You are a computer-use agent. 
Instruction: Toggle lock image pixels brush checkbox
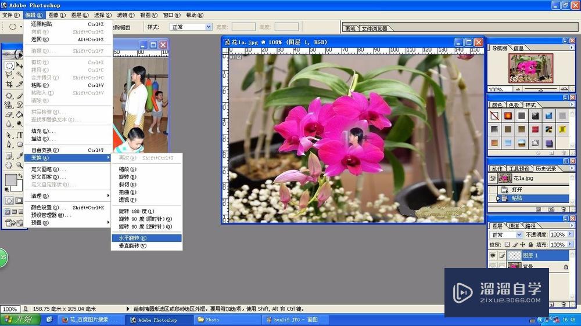[x=515, y=245]
